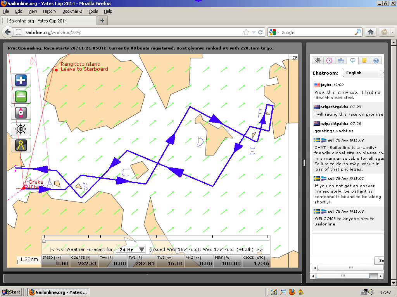Select the divider measuring tool
The image size is (397, 297).
point(21,145)
